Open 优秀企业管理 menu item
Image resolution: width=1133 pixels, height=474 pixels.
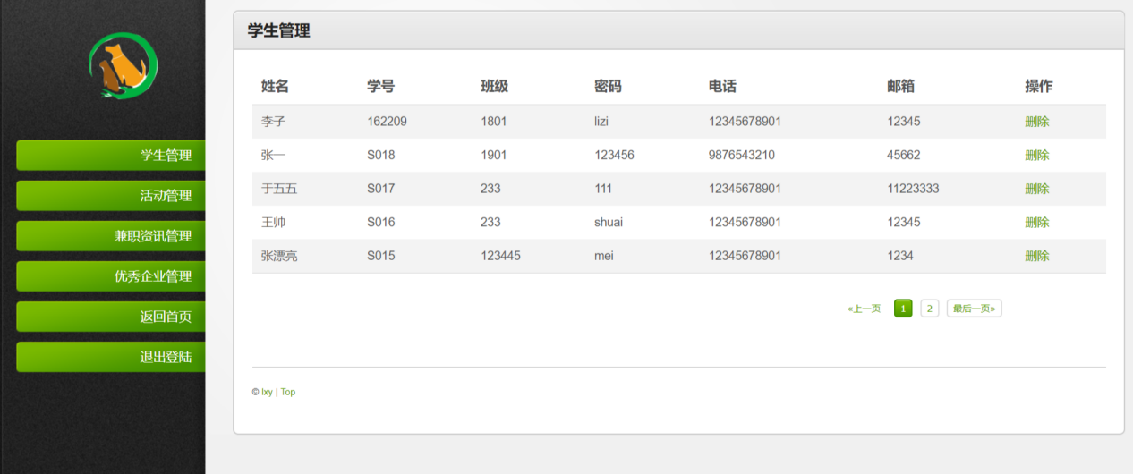pos(111,275)
